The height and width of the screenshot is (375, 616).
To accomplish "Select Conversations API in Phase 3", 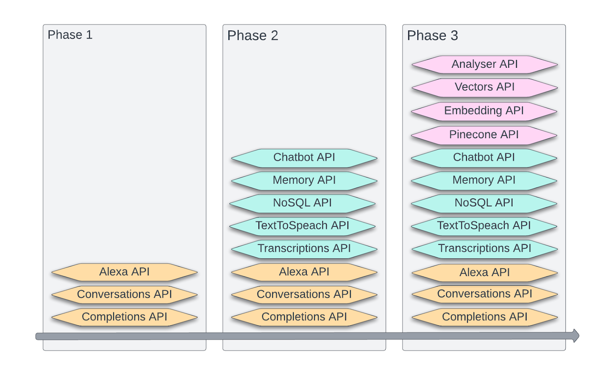I will pyautogui.click(x=484, y=294).
